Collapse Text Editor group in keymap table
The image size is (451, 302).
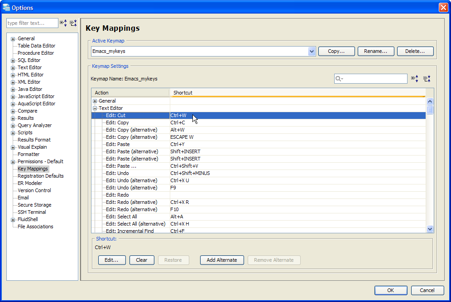pyautogui.click(x=95, y=108)
